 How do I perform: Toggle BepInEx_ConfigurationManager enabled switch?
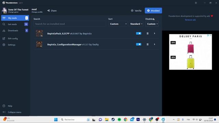(x=139, y=44)
